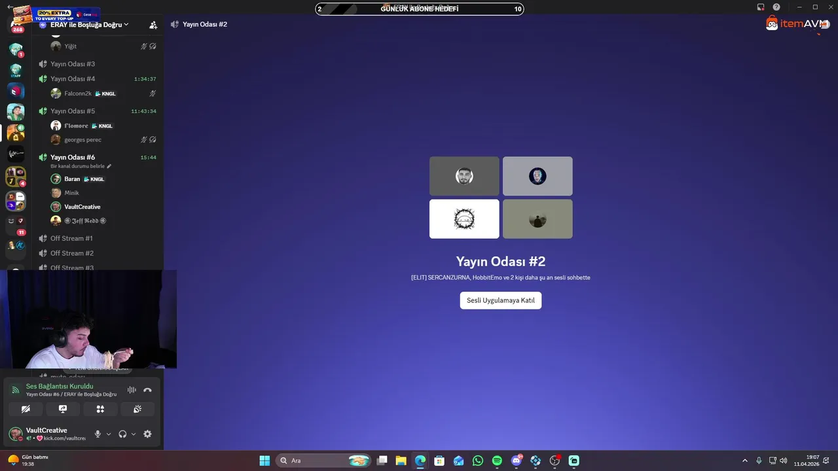
Task: Click the Sesli Uygulamaya Katıl button
Action: click(501, 300)
